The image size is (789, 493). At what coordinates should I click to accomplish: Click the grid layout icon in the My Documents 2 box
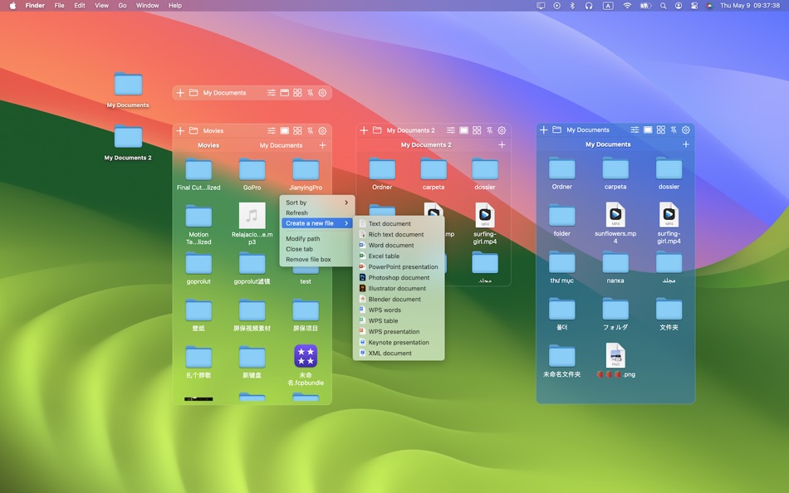click(477, 130)
